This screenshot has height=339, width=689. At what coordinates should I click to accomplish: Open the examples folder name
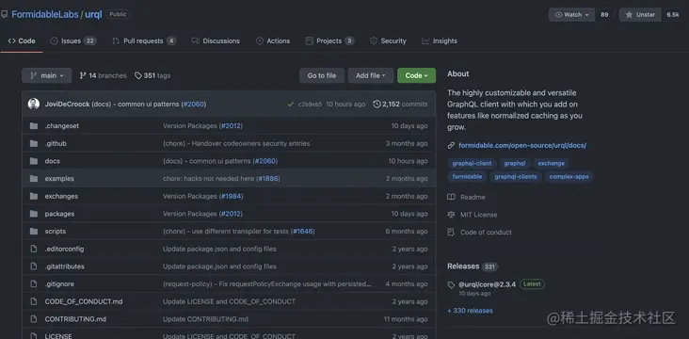tap(59, 179)
